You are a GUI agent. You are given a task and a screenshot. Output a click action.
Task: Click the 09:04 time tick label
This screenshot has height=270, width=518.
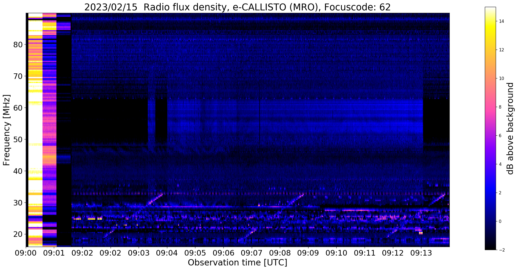click(167, 253)
